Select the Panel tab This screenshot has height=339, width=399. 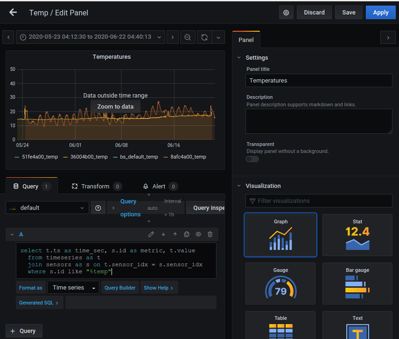pyautogui.click(x=246, y=40)
